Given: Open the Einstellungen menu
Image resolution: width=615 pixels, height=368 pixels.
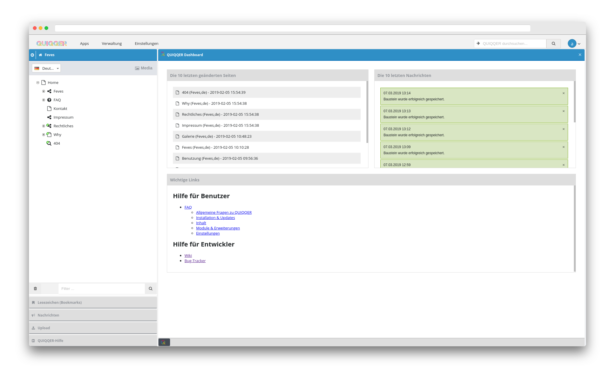Looking at the screenshot, I should [147, 43].
